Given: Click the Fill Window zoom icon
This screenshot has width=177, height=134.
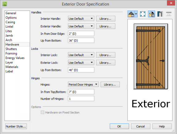Looking at the screenshot, I should 143,14.
